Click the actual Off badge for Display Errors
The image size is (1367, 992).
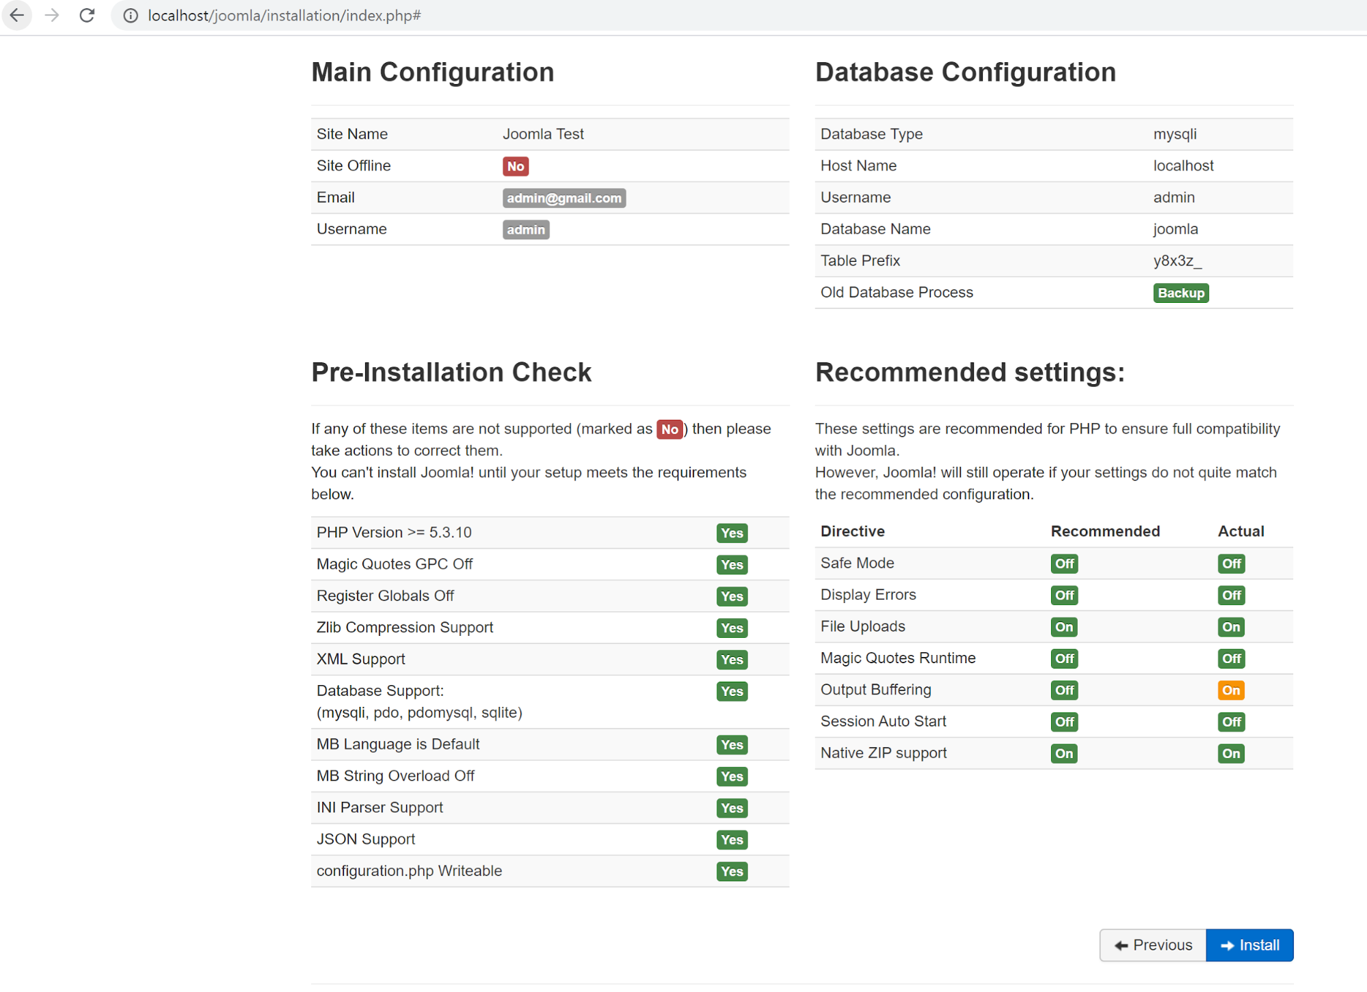click(x=1232, y=595)
